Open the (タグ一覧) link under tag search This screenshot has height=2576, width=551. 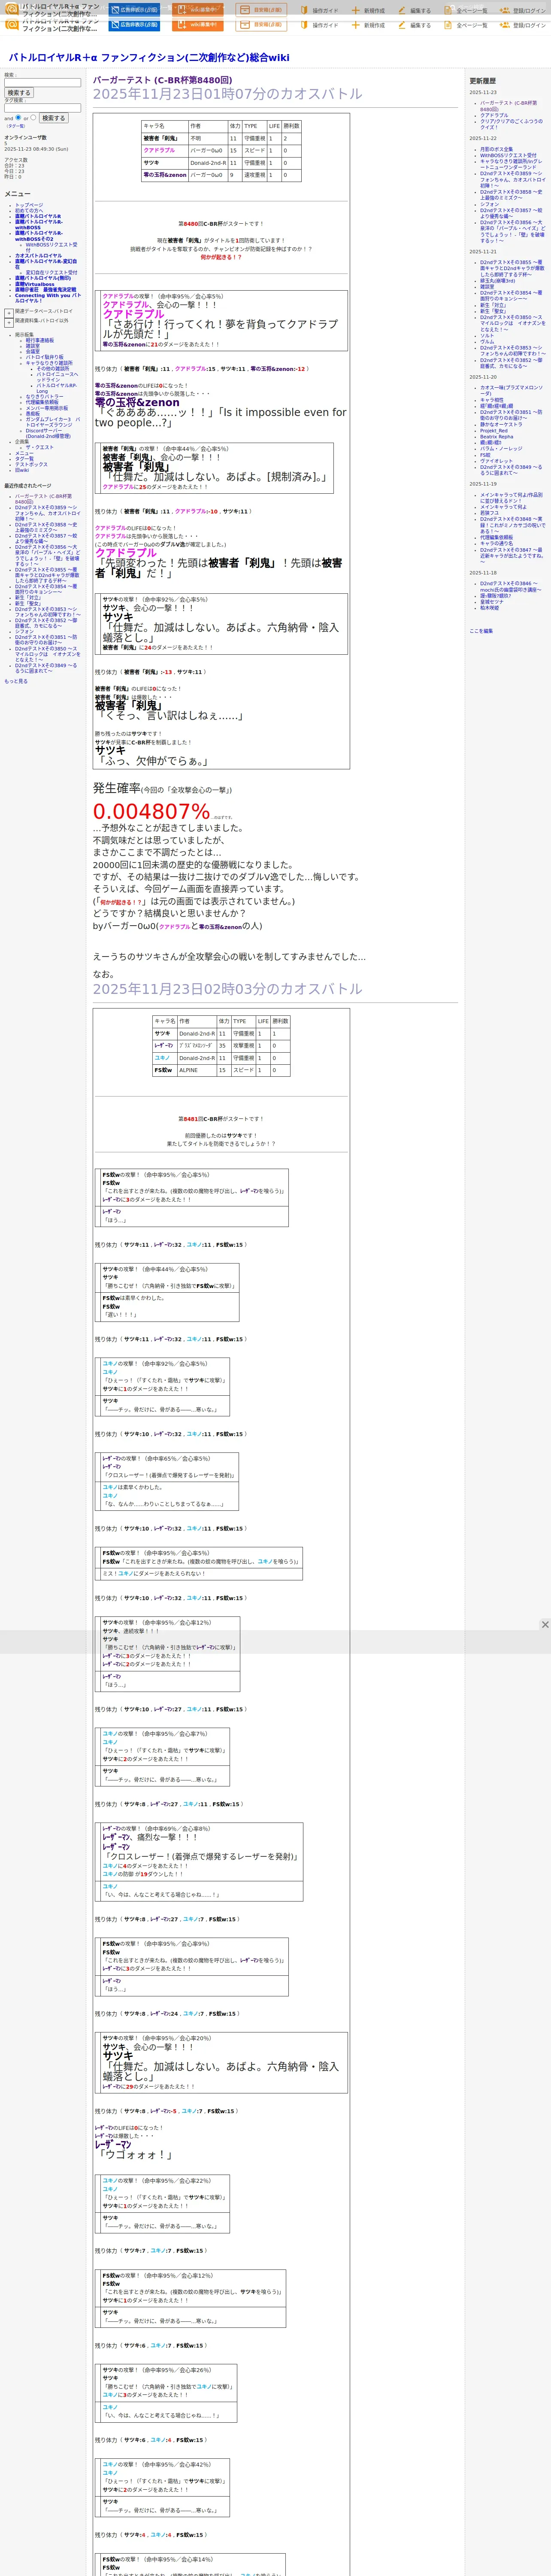click(x=16, y=126)
